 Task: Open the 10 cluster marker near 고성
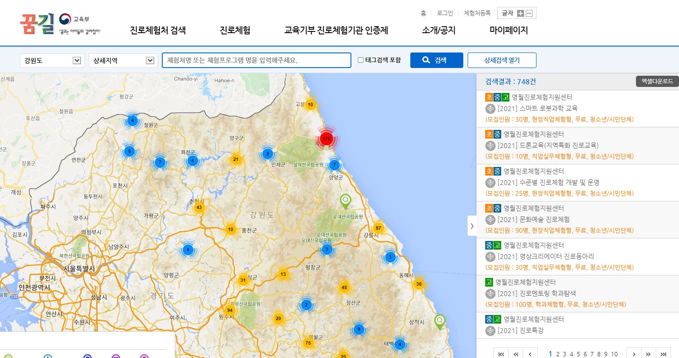[x=310, y=105]
